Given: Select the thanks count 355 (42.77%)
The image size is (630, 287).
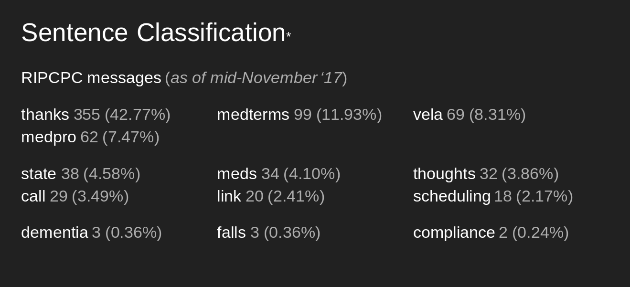Looking at the screenshot, I should [122, 115].
